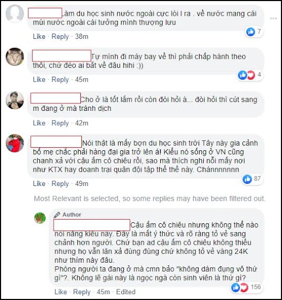Click the like reaction icon showing 7

pyautogui.click(x=250, y=32)
